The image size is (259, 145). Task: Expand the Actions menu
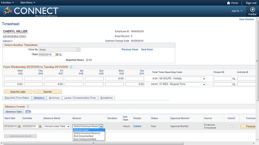[x=7, y=41]
